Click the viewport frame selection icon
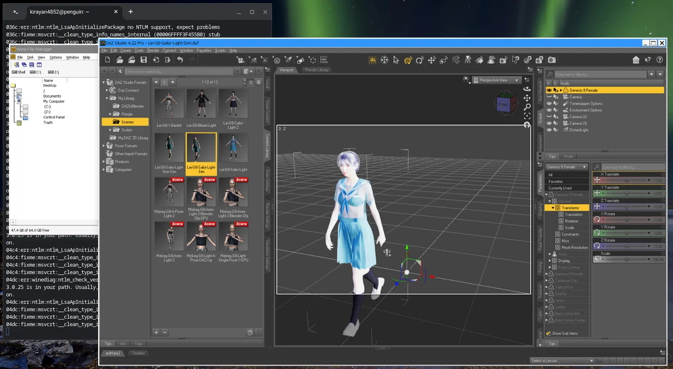This screenshot has height=369, width=673. [527, 116]
